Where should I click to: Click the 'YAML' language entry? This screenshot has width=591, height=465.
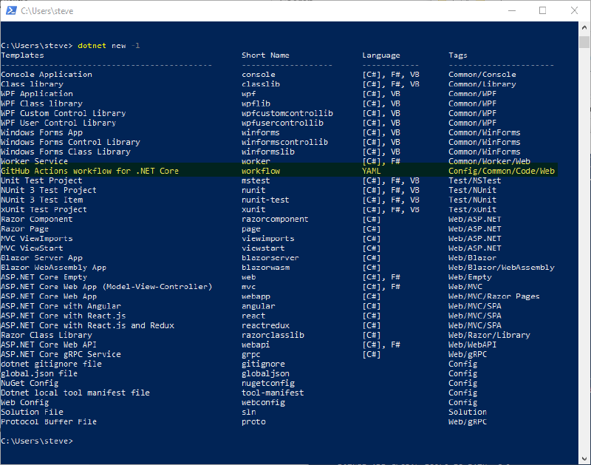(372, 172)
